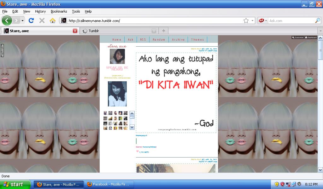The height and width of the screenshot is (189, 323).
Task: Stop loading with the X icon
Action: click(42, 20)
